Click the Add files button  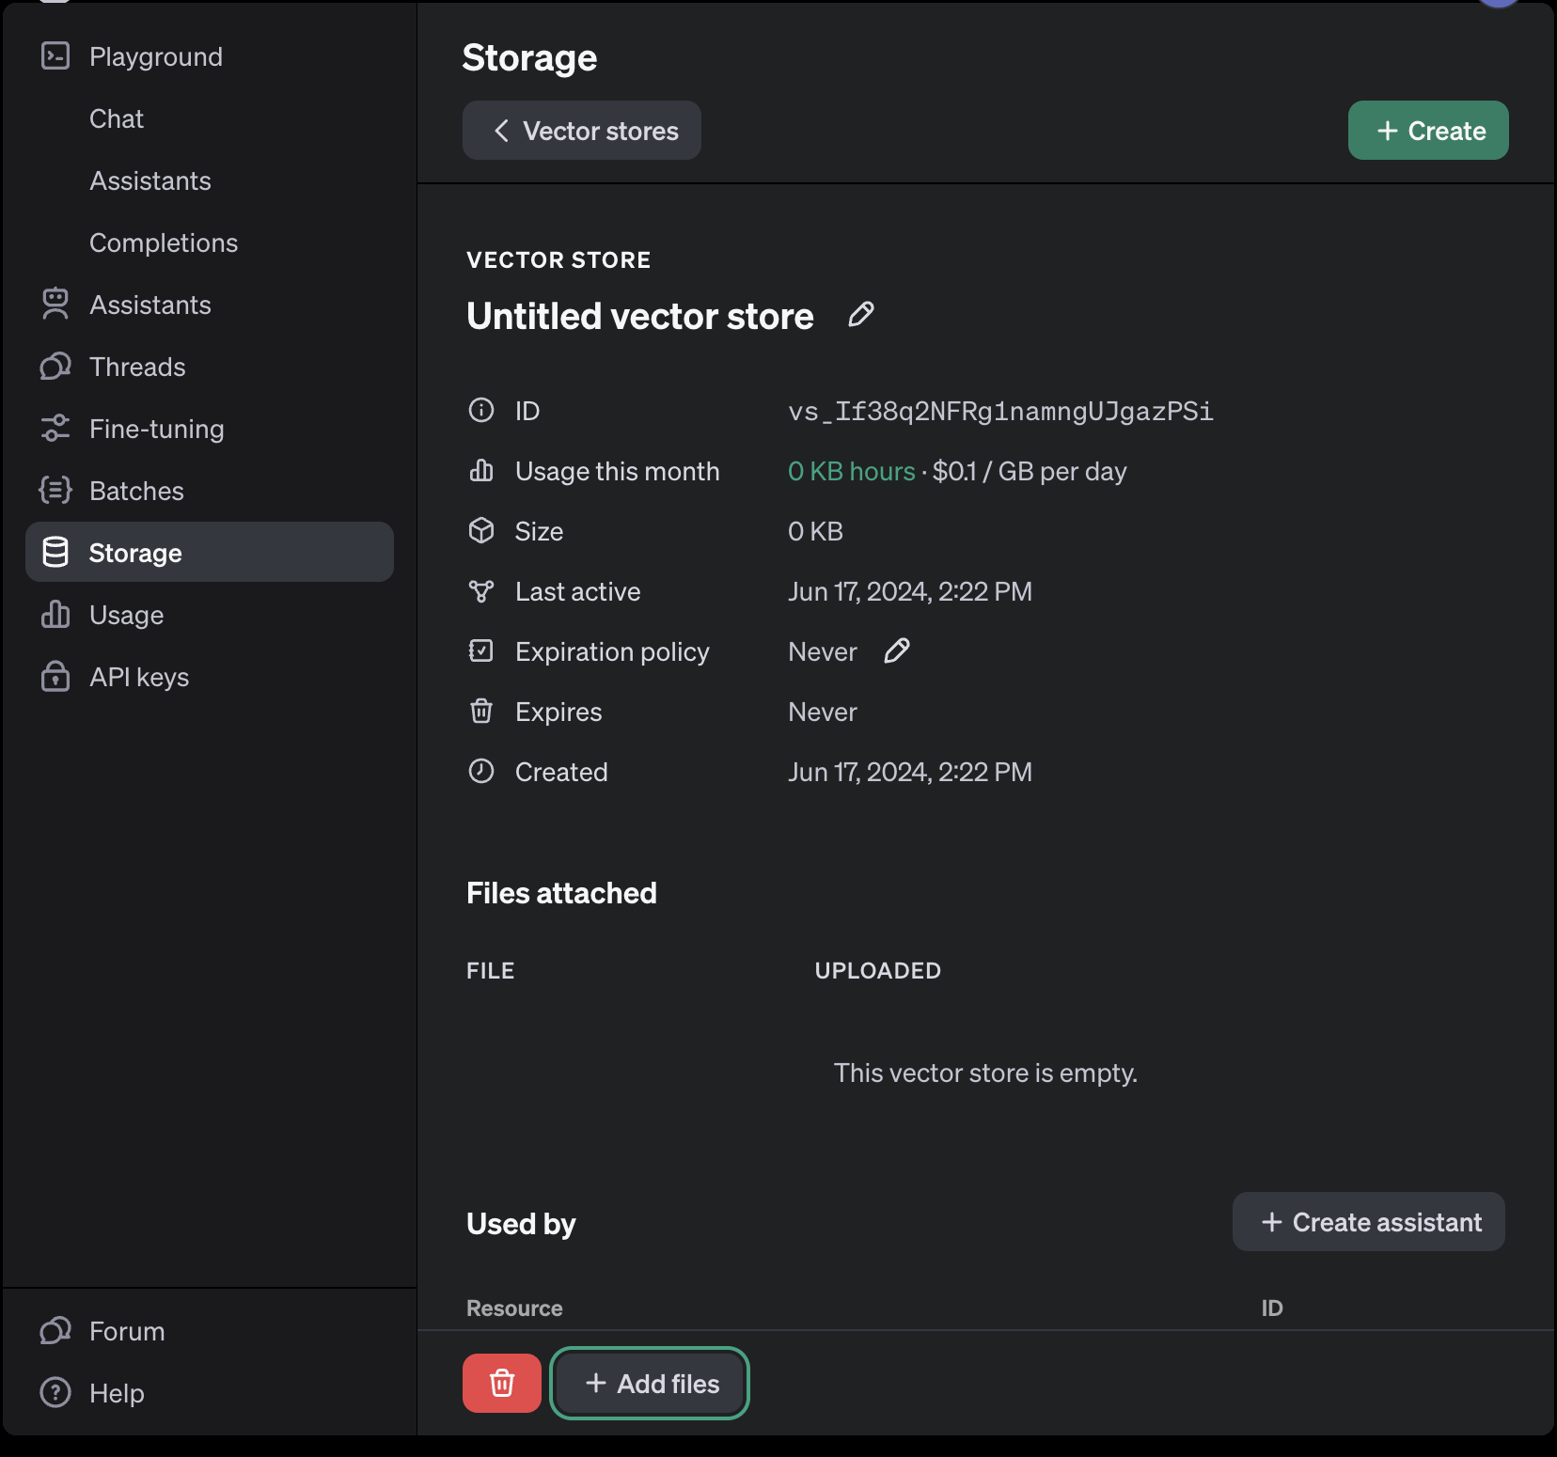click(650, 1383)
